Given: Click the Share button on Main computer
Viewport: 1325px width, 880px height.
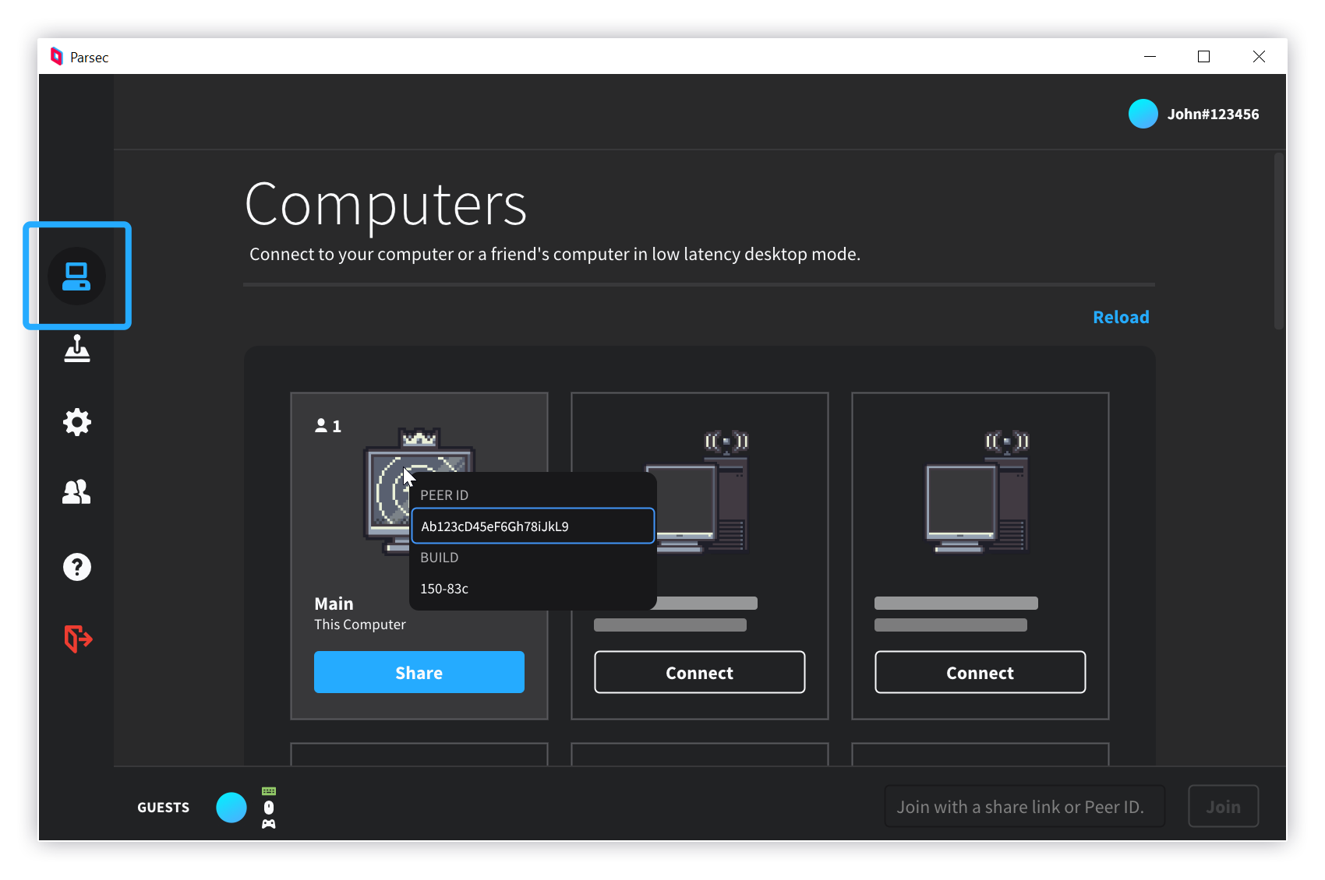Looking at the screenshot, I should pyautogui.click(x=419, y=672).
